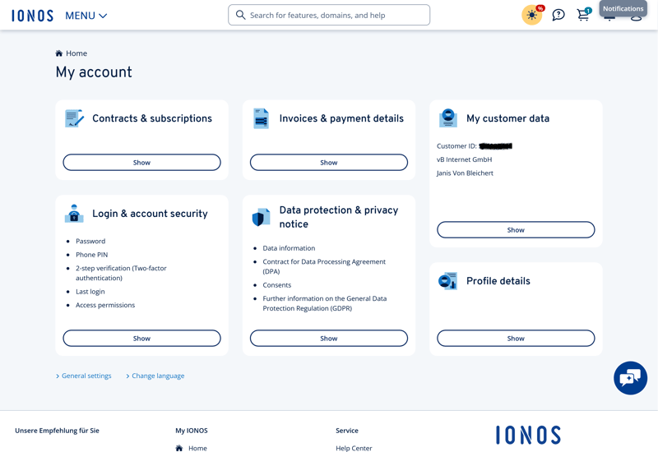Click the Invoices & payment details icon
Screen dimensions: 658x452
tap(261, 118)
